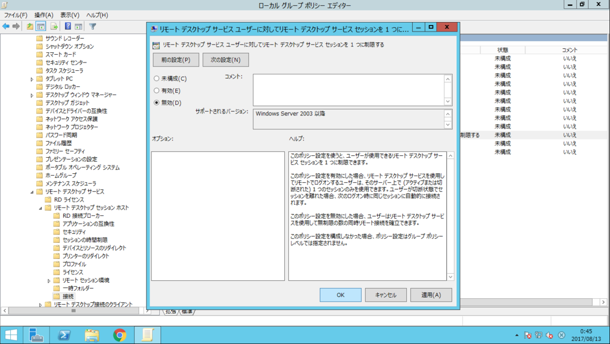The height and width of the screenshot is (344, 610).
Task: Collapse the リモート デスクトップ サービス tree node
Action: [32, 193]
